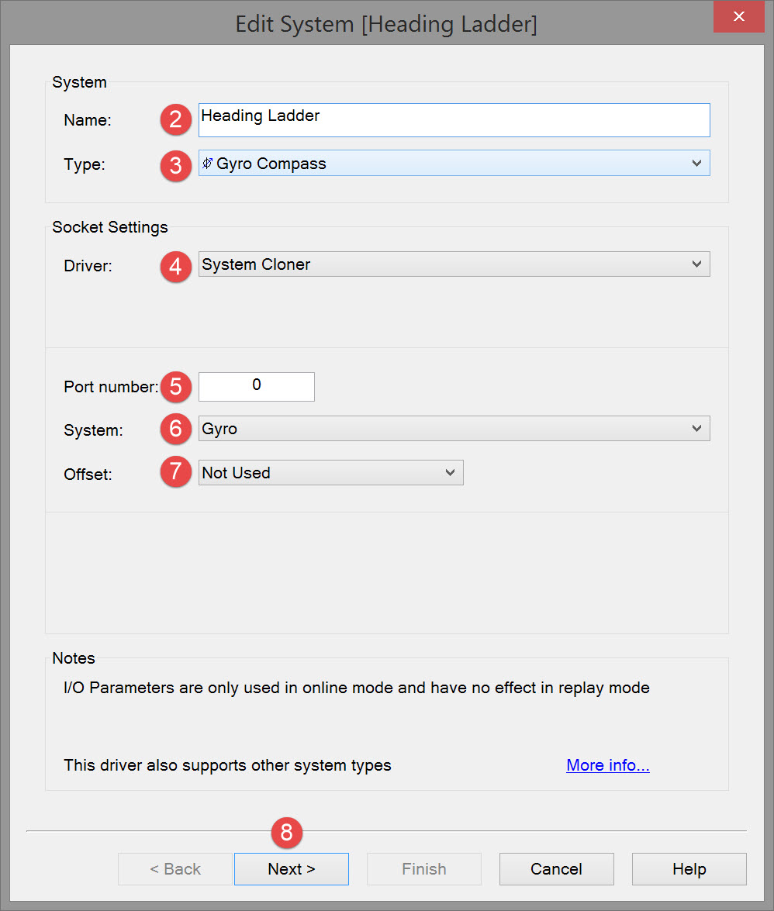This screenshot has width=774, height=911.
Task: Click into the Name field with Heading Ladder
Action: click(x=454, y=120)
